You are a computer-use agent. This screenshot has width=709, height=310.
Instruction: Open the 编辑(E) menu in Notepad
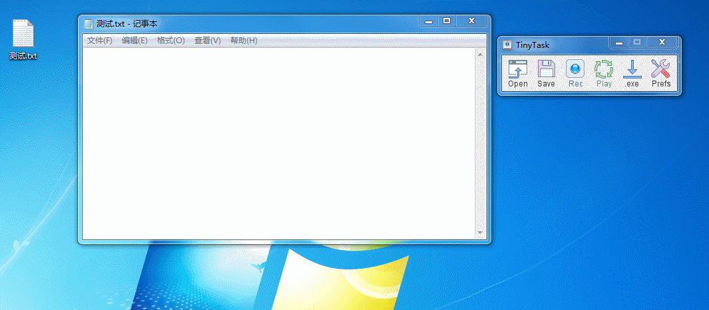[134, 41]
